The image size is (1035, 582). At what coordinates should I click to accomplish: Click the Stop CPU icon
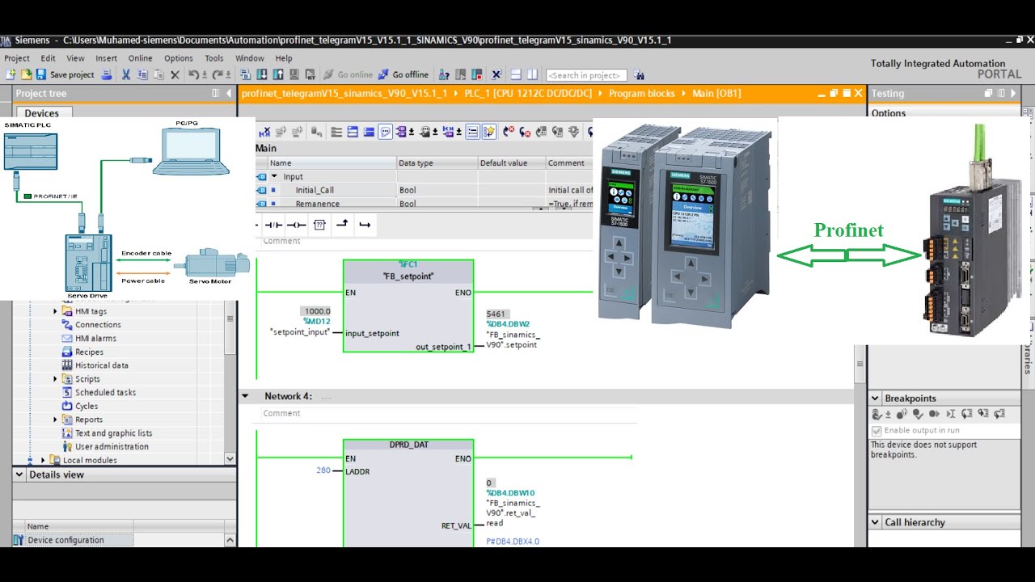477,74
